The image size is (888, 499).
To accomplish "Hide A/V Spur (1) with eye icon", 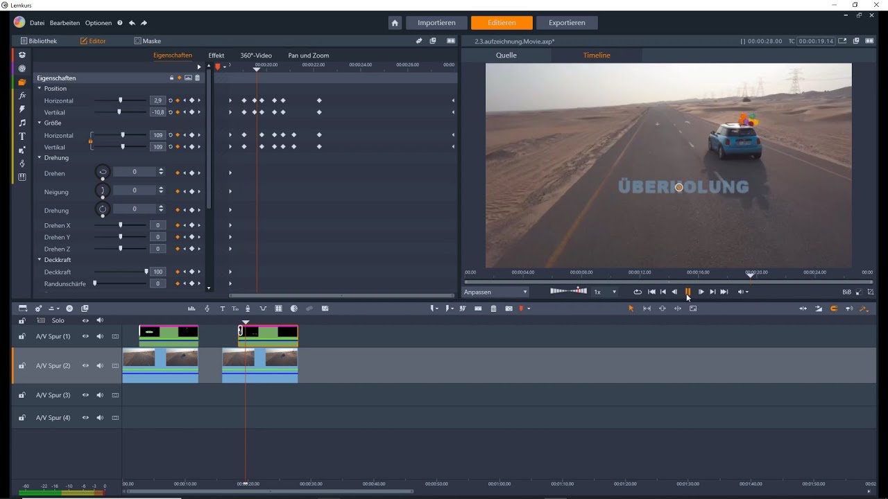I will tap(85, 336).
